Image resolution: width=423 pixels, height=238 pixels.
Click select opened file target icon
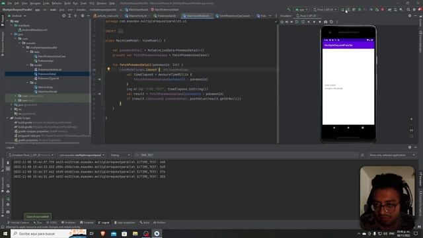pos(63,16)
